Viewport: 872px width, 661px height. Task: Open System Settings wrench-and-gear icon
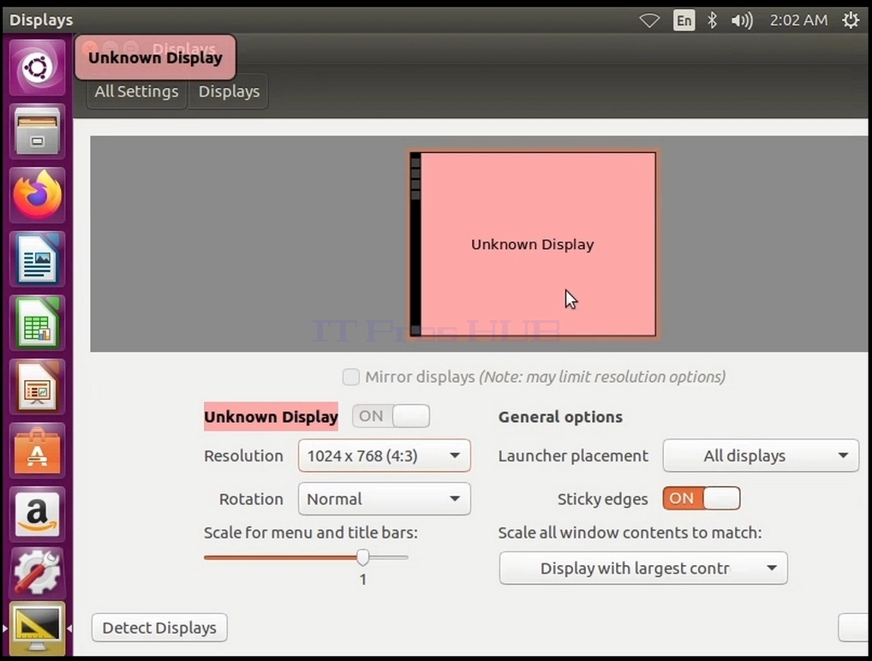pos(37,573)
